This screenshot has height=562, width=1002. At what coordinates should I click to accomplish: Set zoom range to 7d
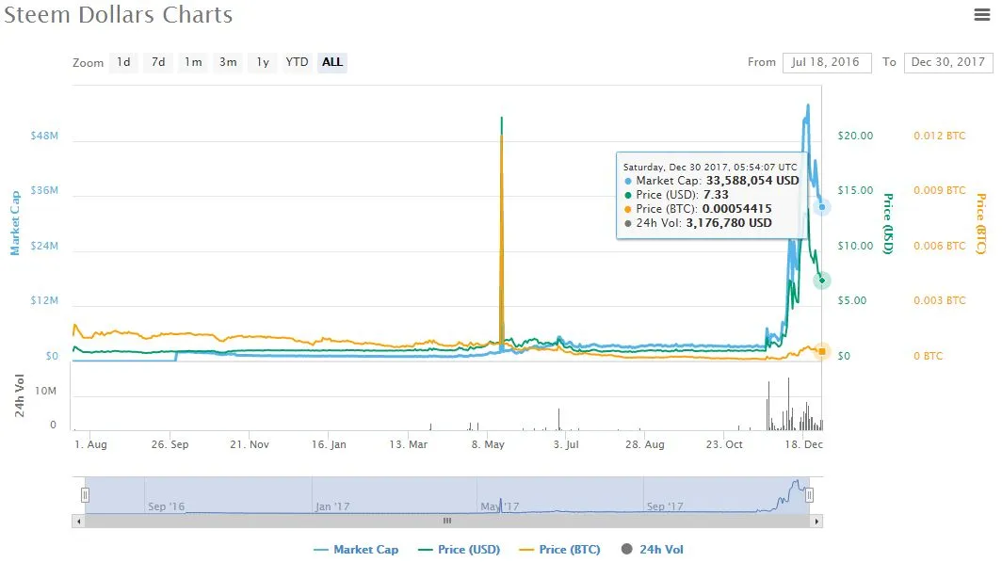click(158, 62)
